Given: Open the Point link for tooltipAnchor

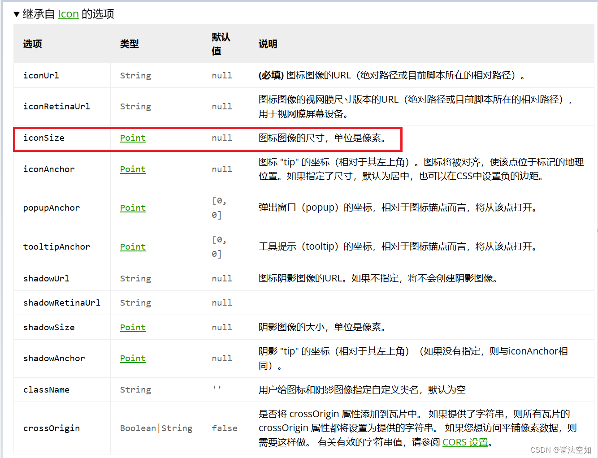Looking at the screenshot, I should tap(133, 246).
